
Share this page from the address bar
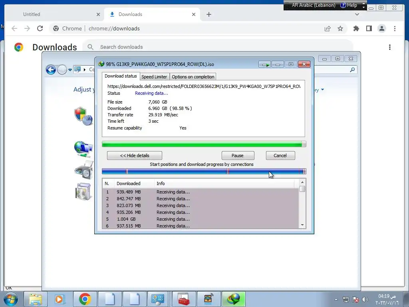tap(328, 28)
